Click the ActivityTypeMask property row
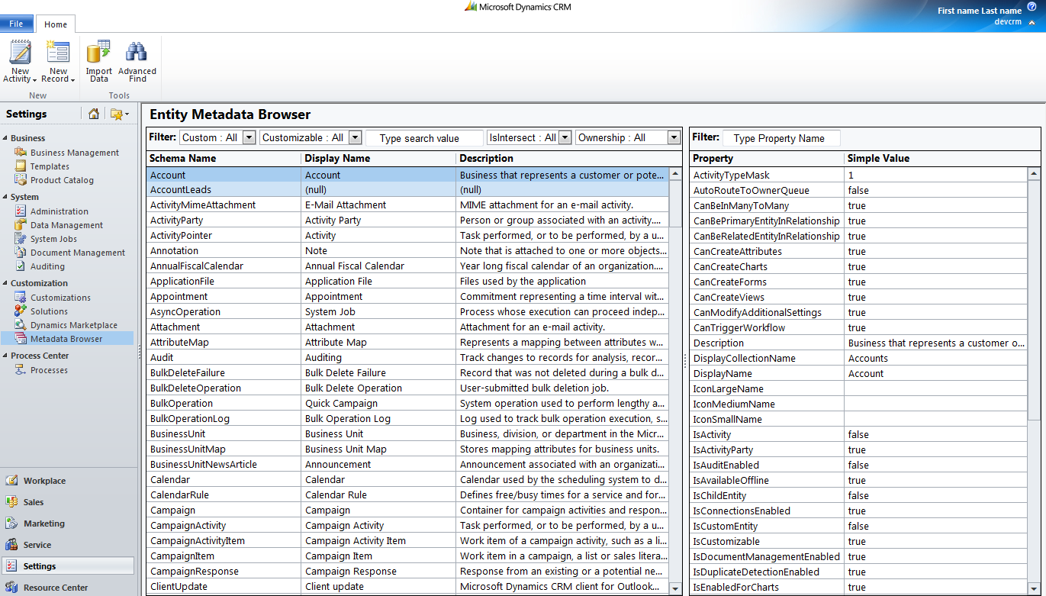 [858, 176]
